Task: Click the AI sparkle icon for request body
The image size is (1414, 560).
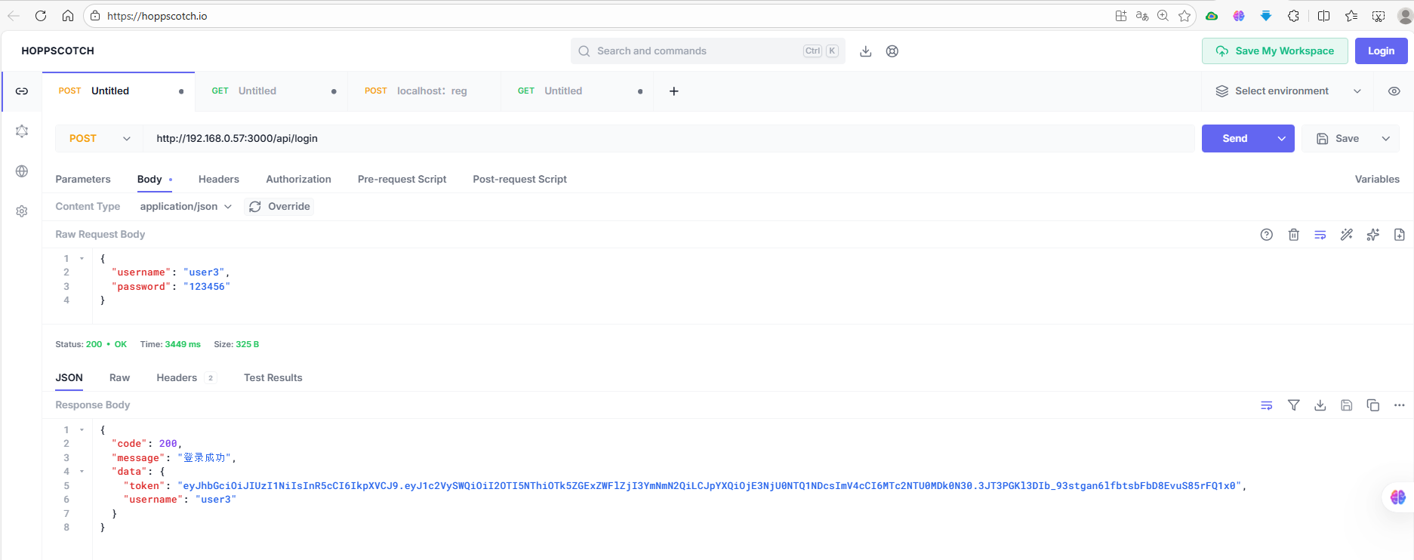Action: pyautogui.click(x=1373, y=235)
